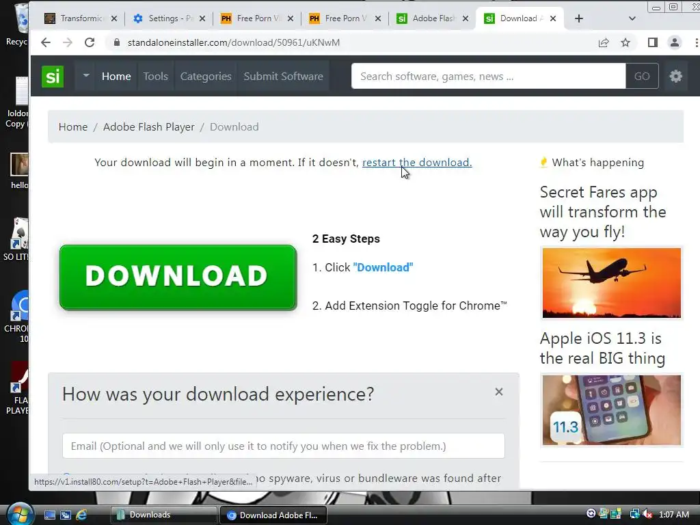This screenshot has width=700, height=525.
Task: Close the Transformice tab
Action: 114,18
